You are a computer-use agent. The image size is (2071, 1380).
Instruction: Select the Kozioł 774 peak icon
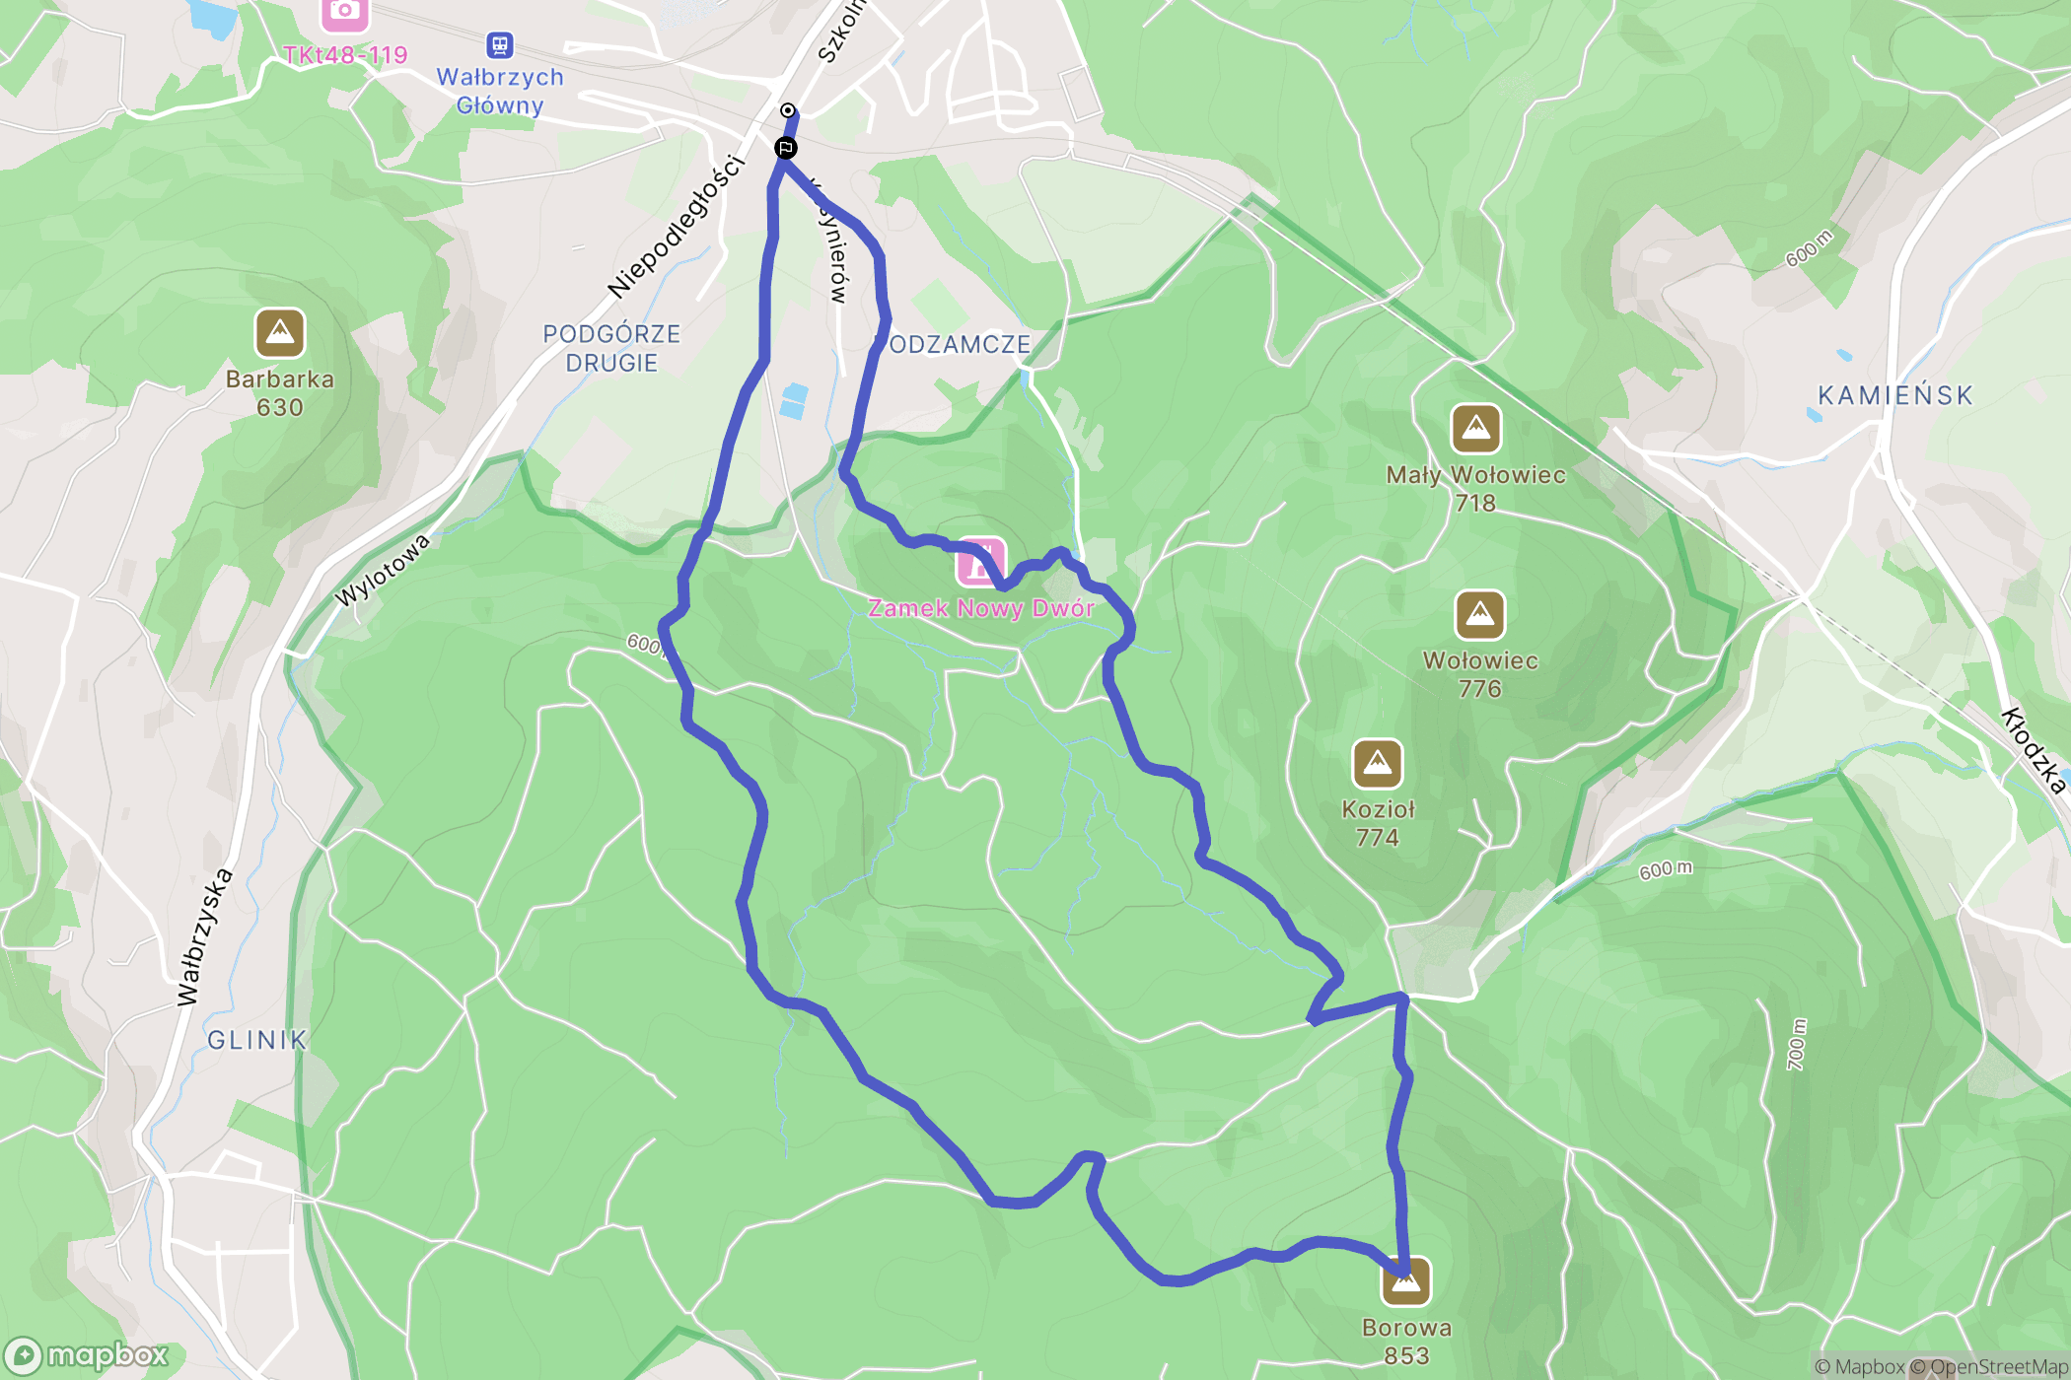coord(1378,764)
